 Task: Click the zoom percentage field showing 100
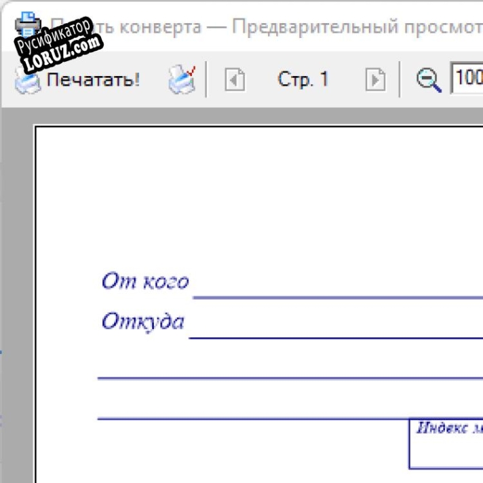click(x=467, y=77)
